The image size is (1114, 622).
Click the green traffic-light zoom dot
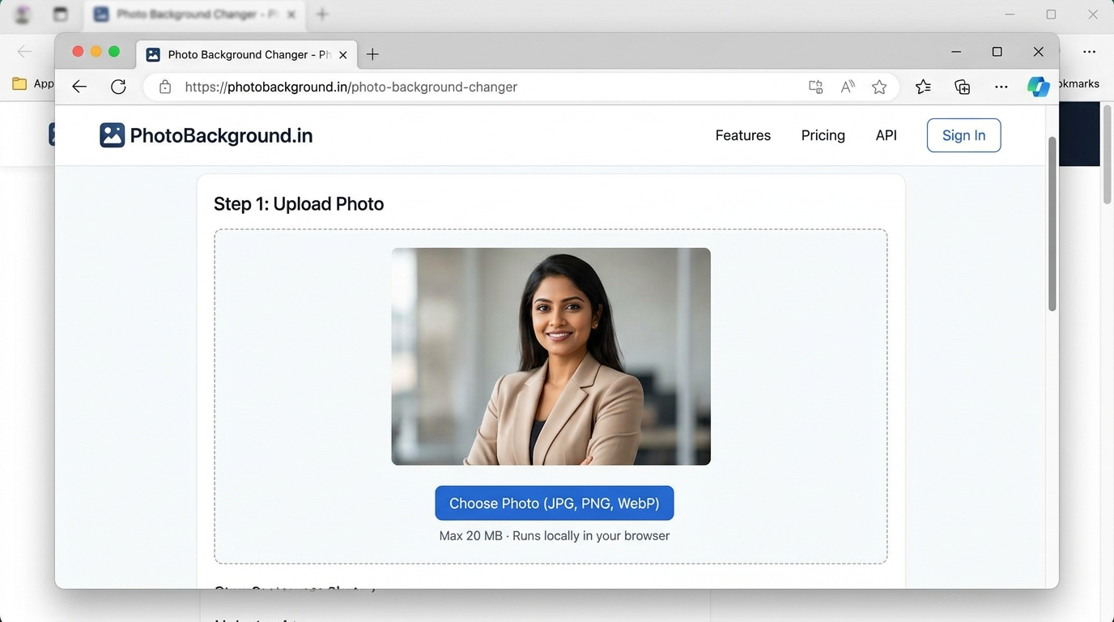click(x=114, y=51)
